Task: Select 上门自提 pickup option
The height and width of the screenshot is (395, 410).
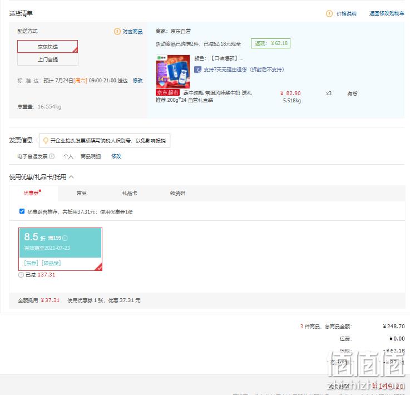Action: tap(48, 60)
